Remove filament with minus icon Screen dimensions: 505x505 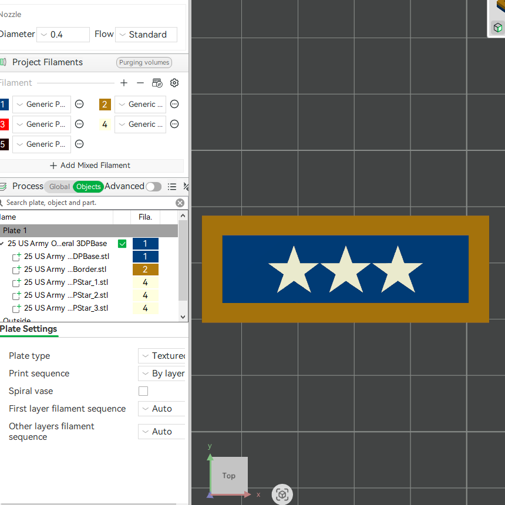(140, 83)
